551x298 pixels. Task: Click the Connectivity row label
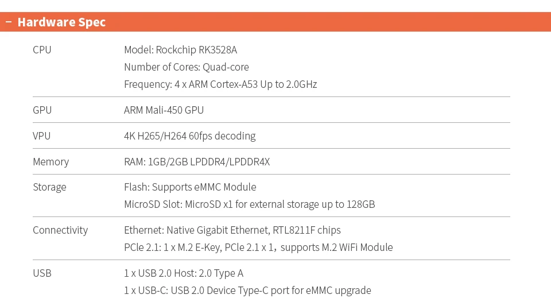(60, 230)
